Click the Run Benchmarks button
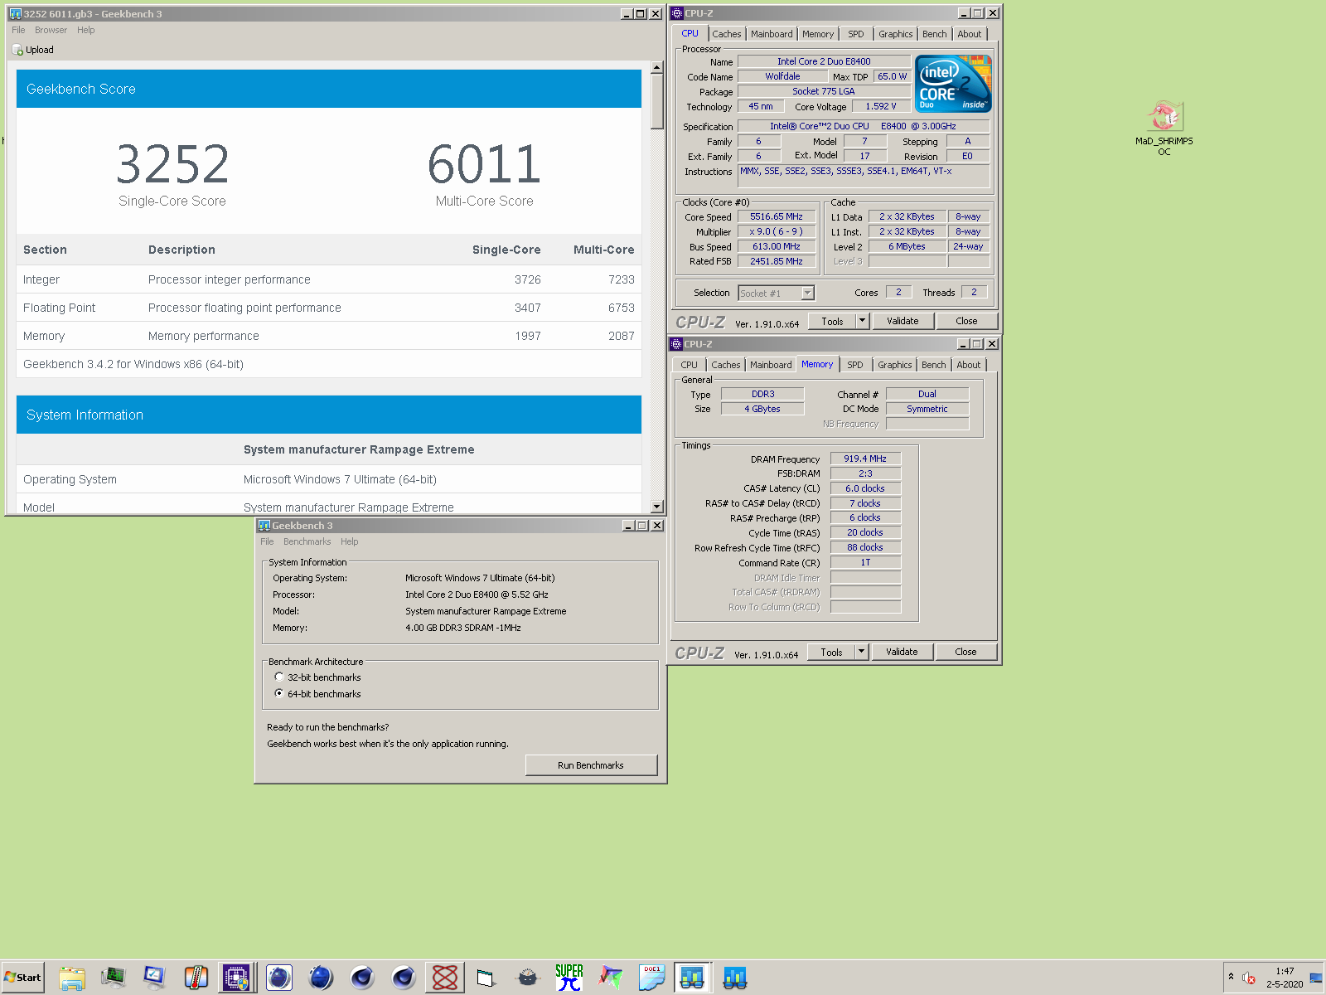Screen dimensions: 1326x995 [x=591, y=765]
